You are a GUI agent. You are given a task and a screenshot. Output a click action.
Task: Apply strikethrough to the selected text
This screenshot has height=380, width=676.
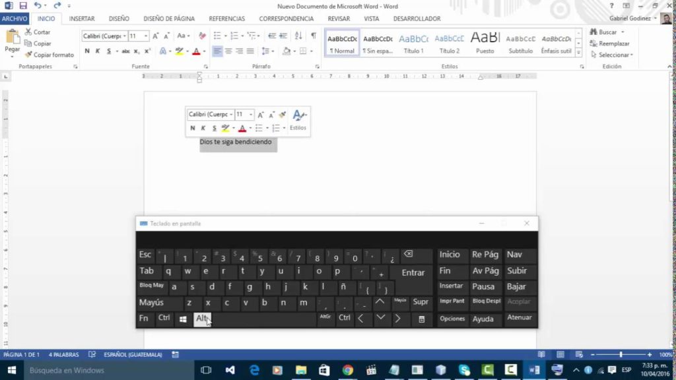(x=125, y=50)
